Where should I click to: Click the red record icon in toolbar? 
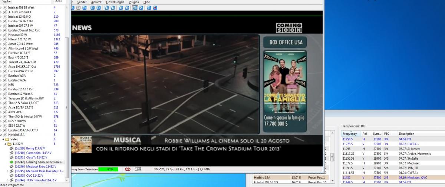tap(155, 8)
